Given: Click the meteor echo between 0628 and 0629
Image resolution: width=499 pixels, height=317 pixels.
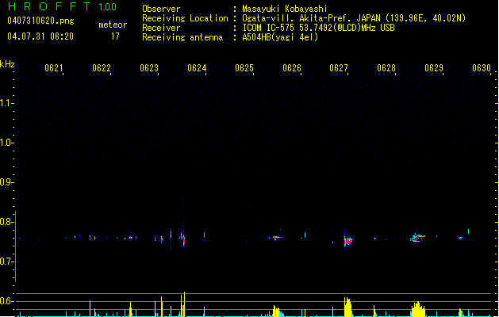Looking at the screenshot, I should pos(417,237).
